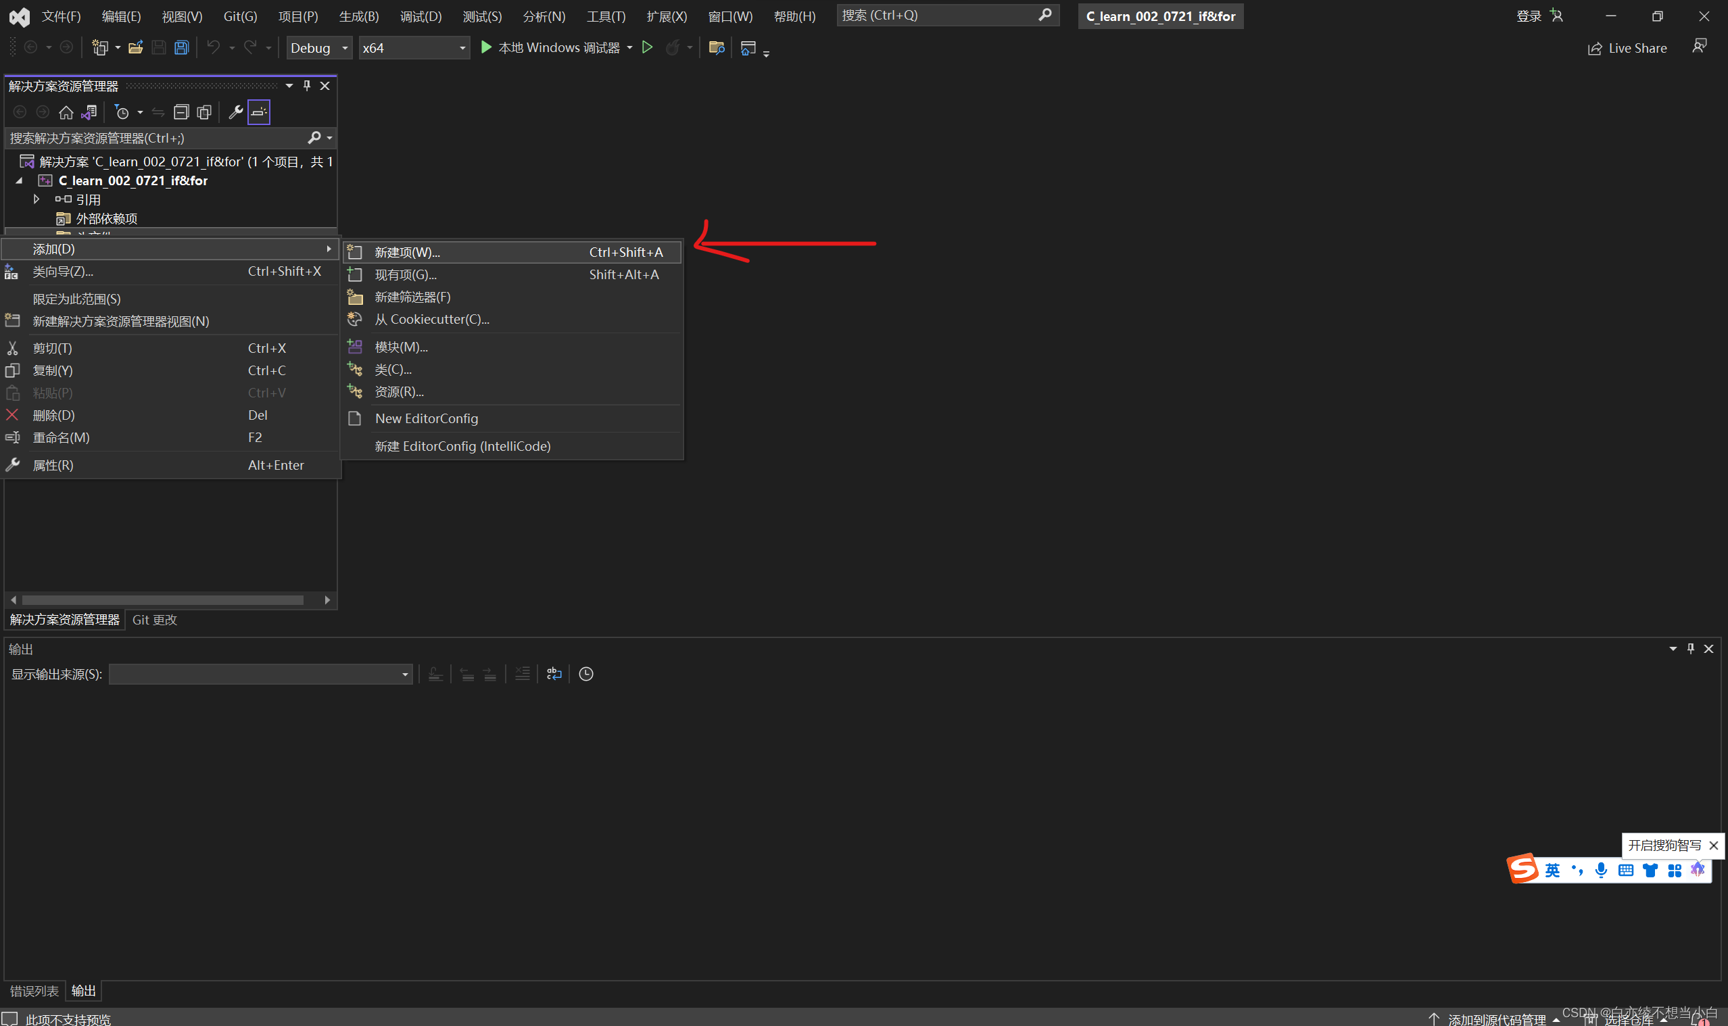
Task: Click the Solution Explorer horizontal scrollbar
Action: [162, 600]
